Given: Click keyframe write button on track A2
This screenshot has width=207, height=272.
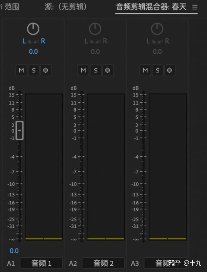Looking at the screenshot, I should point(108,70).
